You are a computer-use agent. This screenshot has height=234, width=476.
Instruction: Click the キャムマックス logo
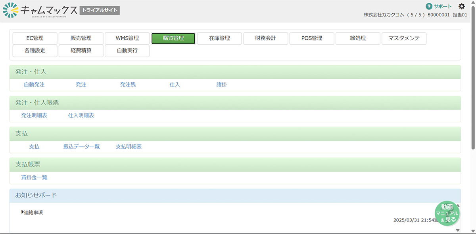click(x=40, y=11)
